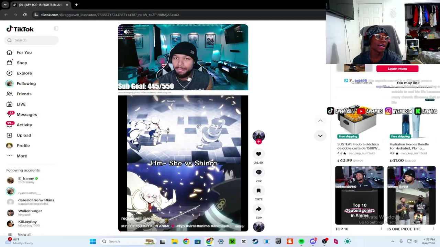Open Epic Games Launcher from taskbar
This screenshot has height=247, width=440.
point(278,242)
